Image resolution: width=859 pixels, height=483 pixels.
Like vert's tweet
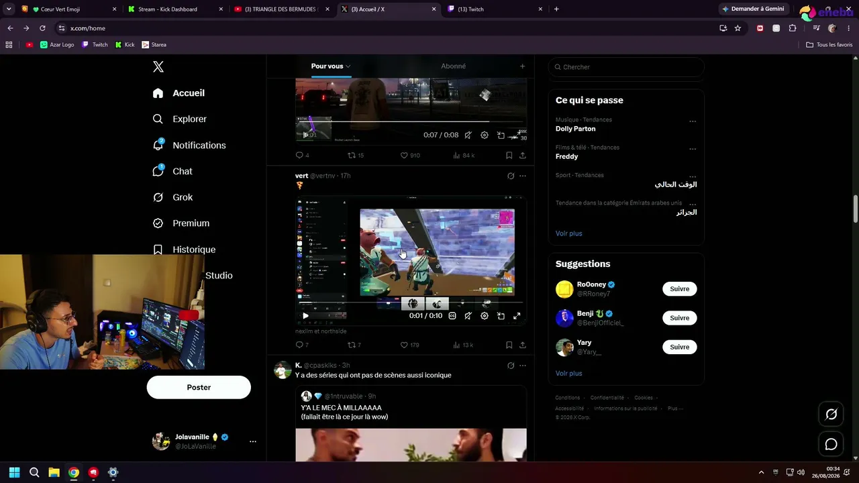coord(409,345)
